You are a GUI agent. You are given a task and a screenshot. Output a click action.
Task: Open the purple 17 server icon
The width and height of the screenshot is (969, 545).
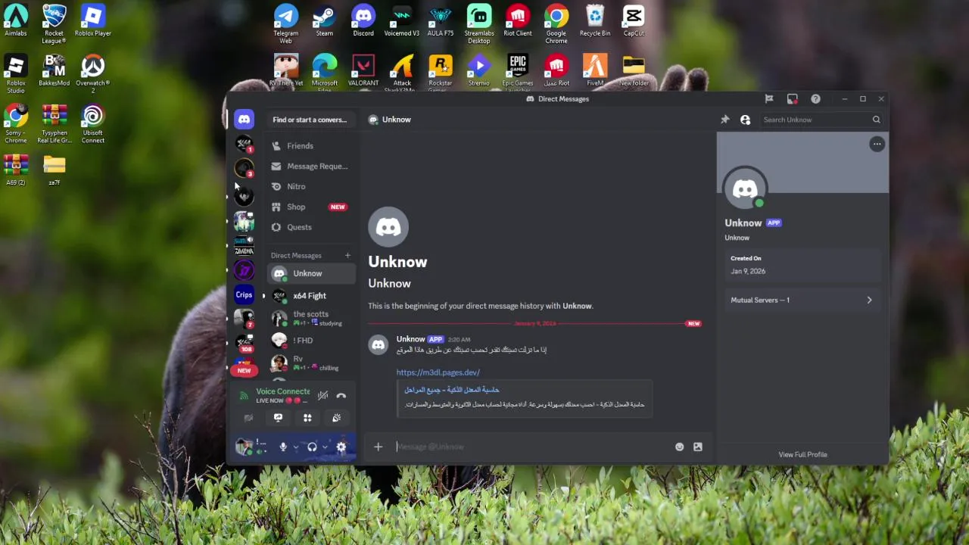244,270
